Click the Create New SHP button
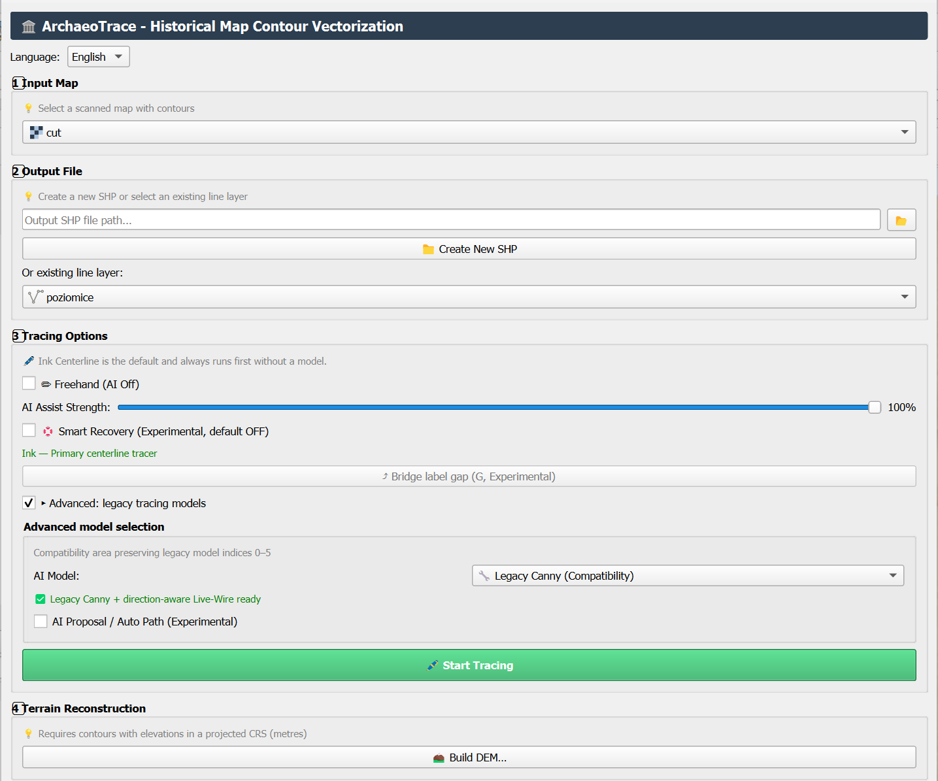Screen dimensions: 938x781 469,249
